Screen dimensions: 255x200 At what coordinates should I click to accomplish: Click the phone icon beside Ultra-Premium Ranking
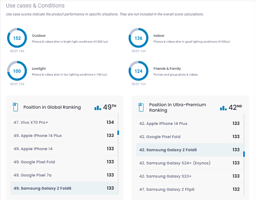[141, 107]
